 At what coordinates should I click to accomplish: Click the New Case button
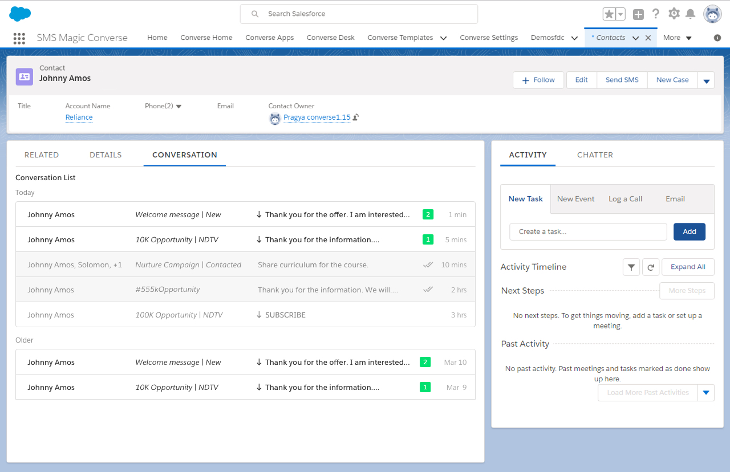click(x=672, y=80)
